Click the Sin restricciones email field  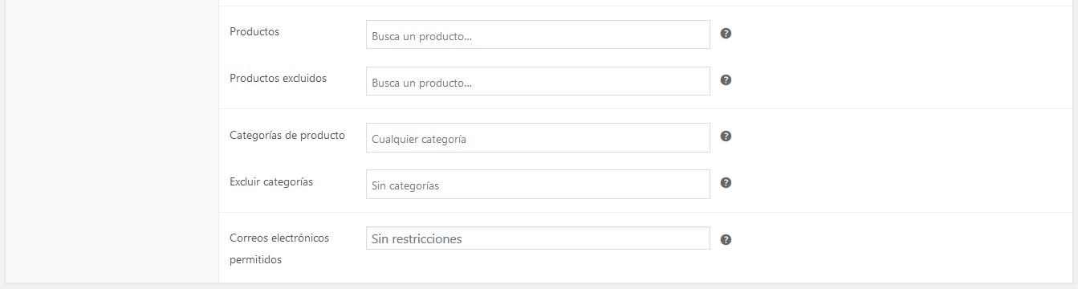click(538, 238)
